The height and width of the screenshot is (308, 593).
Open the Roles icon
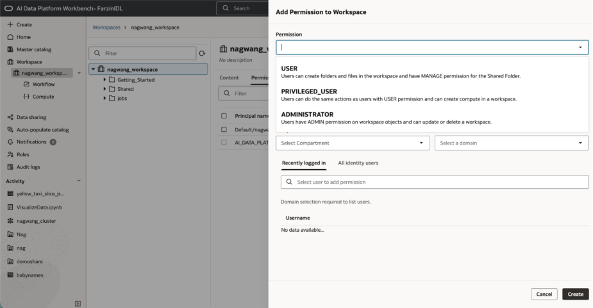pos(10,154)
